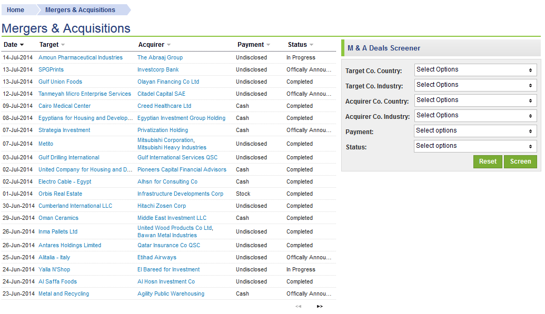Viewport: 545px width, 314px height.
Task: Click M & A Deals Screener heading
Action: pyautogui.click(x=384, y=48)
